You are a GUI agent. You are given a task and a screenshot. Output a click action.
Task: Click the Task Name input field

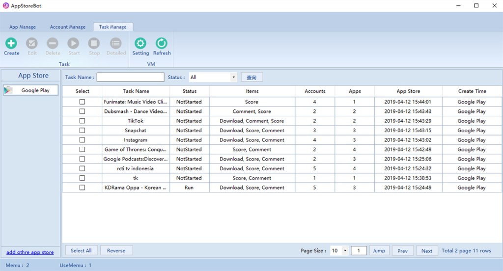coord(130,78)
